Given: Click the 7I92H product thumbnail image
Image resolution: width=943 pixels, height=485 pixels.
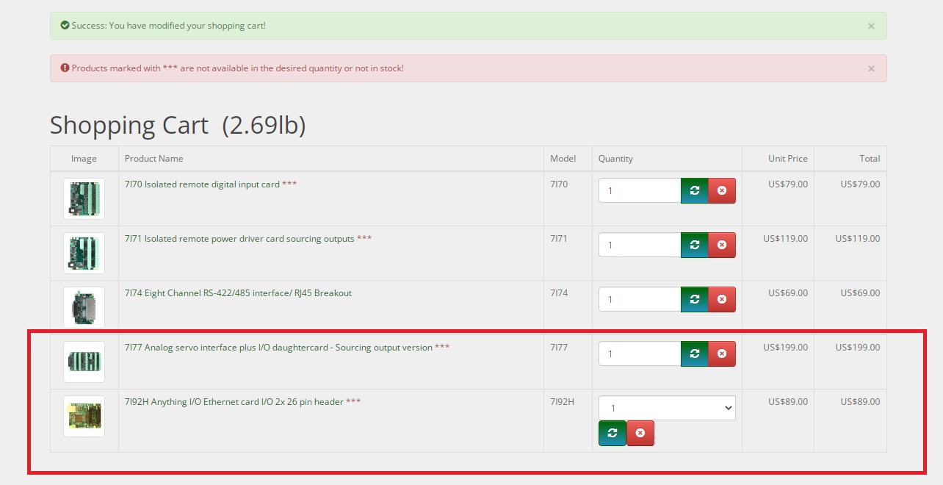Looking at the screenshot, I should tap(84, 416).
